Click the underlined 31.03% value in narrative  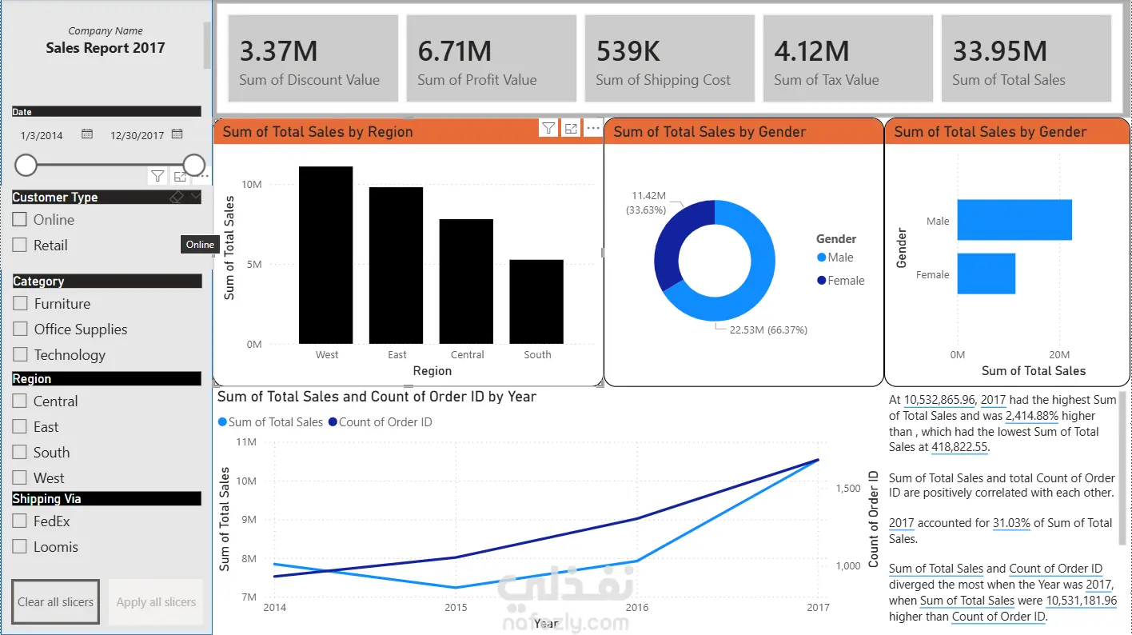pyautogui.click(x=1011, y=523)
